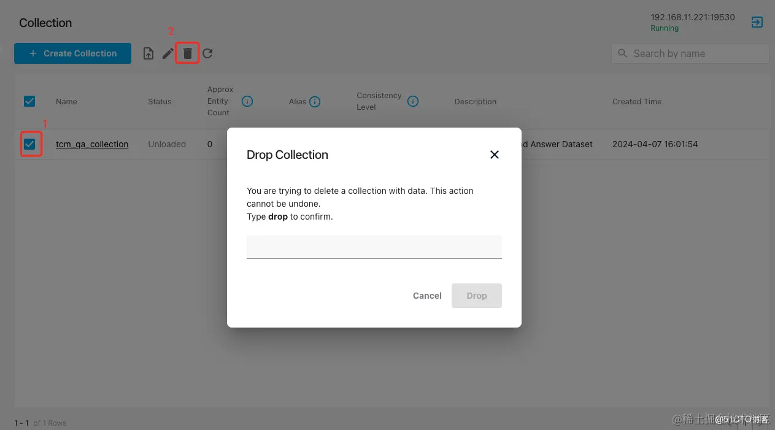
Task: Click the Unloaded status text
Action: pyautogui.click(x=167, y=144)
